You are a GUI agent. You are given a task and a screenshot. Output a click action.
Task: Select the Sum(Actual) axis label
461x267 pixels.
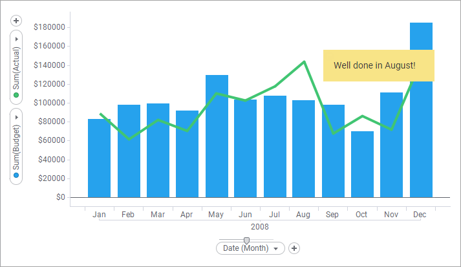pos(17,68)
